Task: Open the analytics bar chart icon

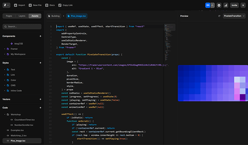Action: coord(226,5)
